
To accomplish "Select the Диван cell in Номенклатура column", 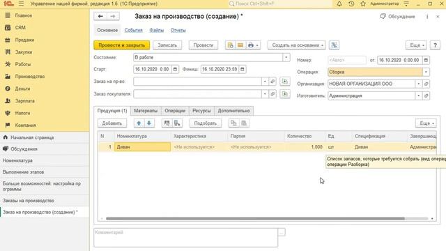I will 142,147.
